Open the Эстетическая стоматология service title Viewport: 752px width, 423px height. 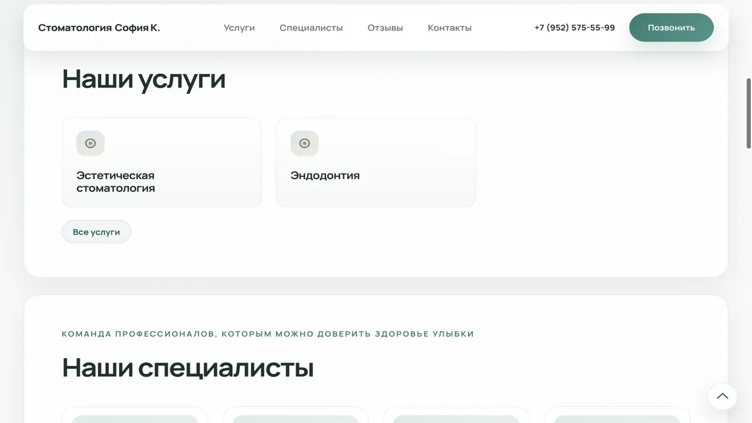click(116, 182)
